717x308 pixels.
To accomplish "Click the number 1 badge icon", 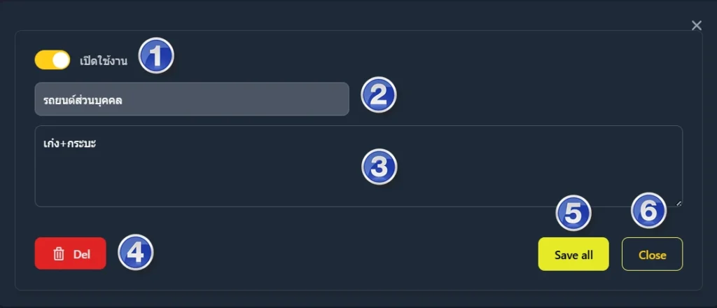I will 156,55.
